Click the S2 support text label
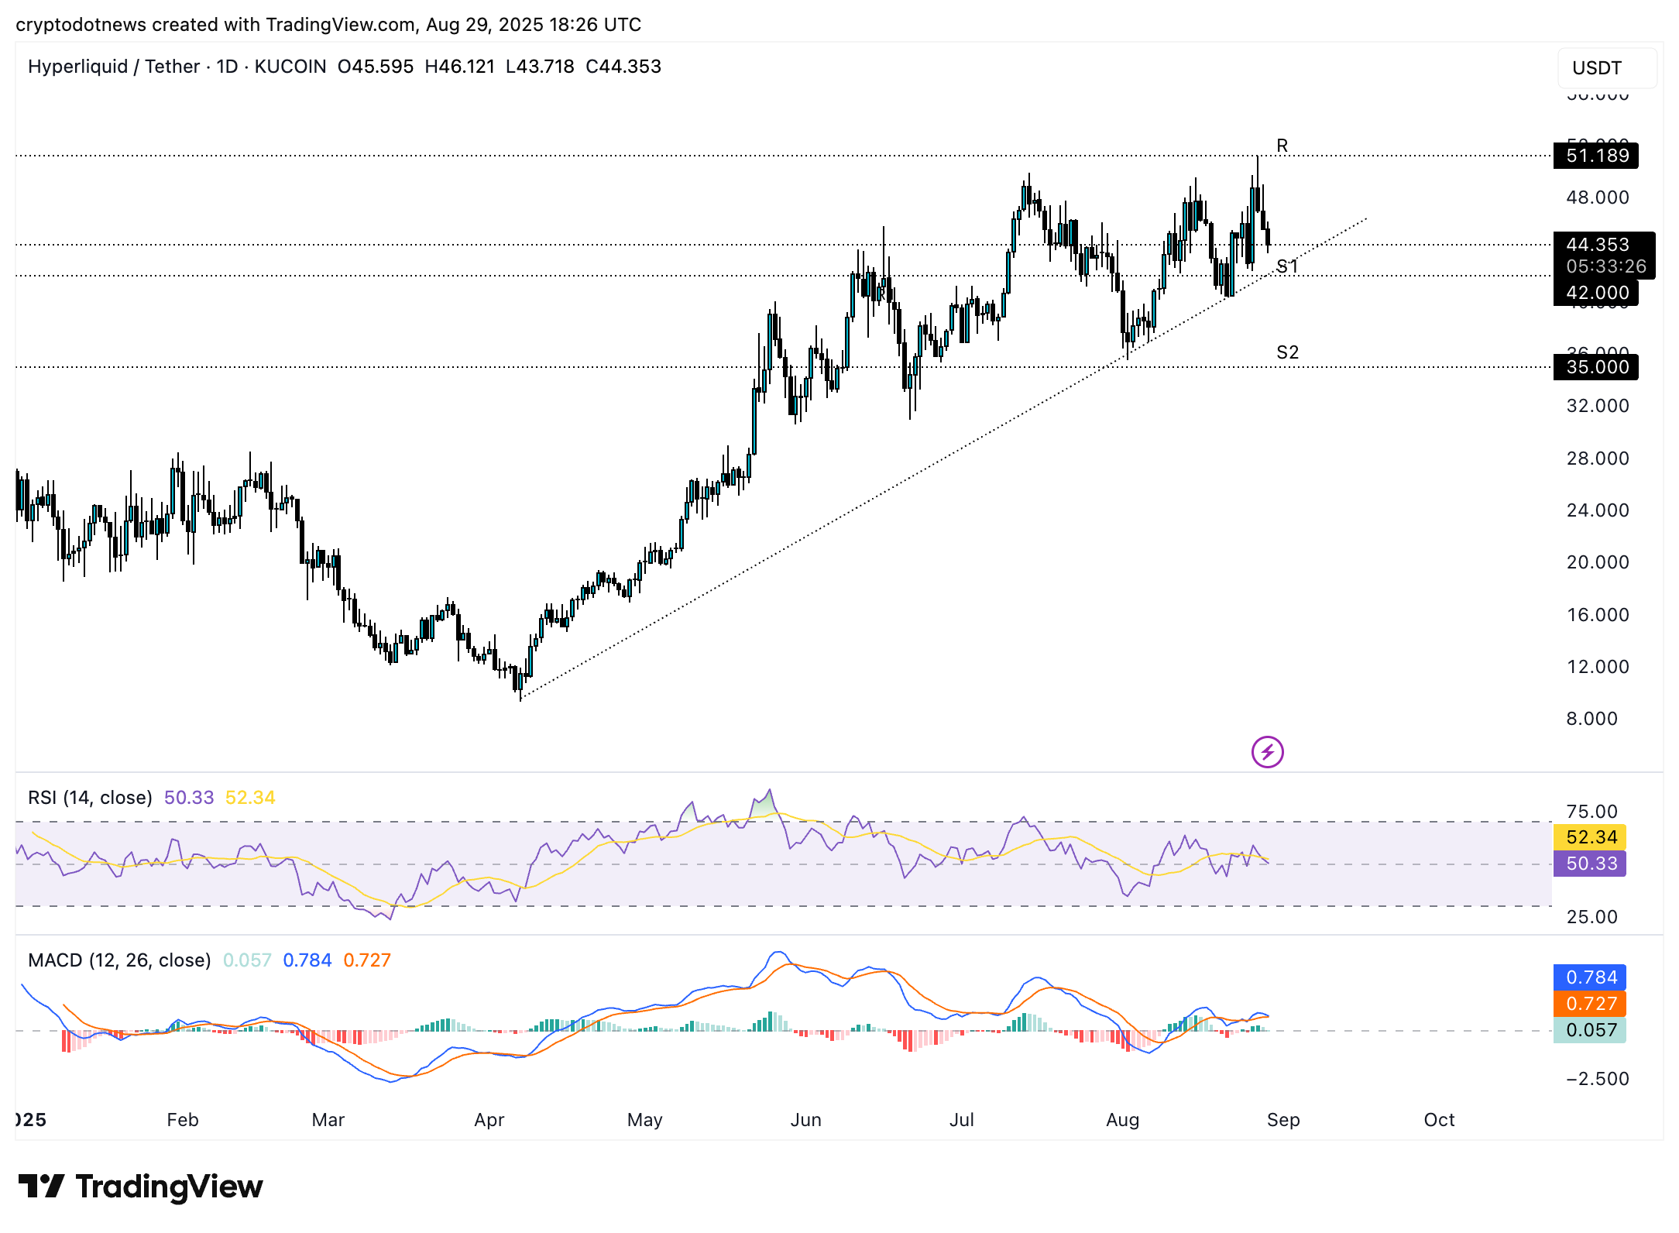This screenshot has width=1679, height=1233. tap(1287, 352)
